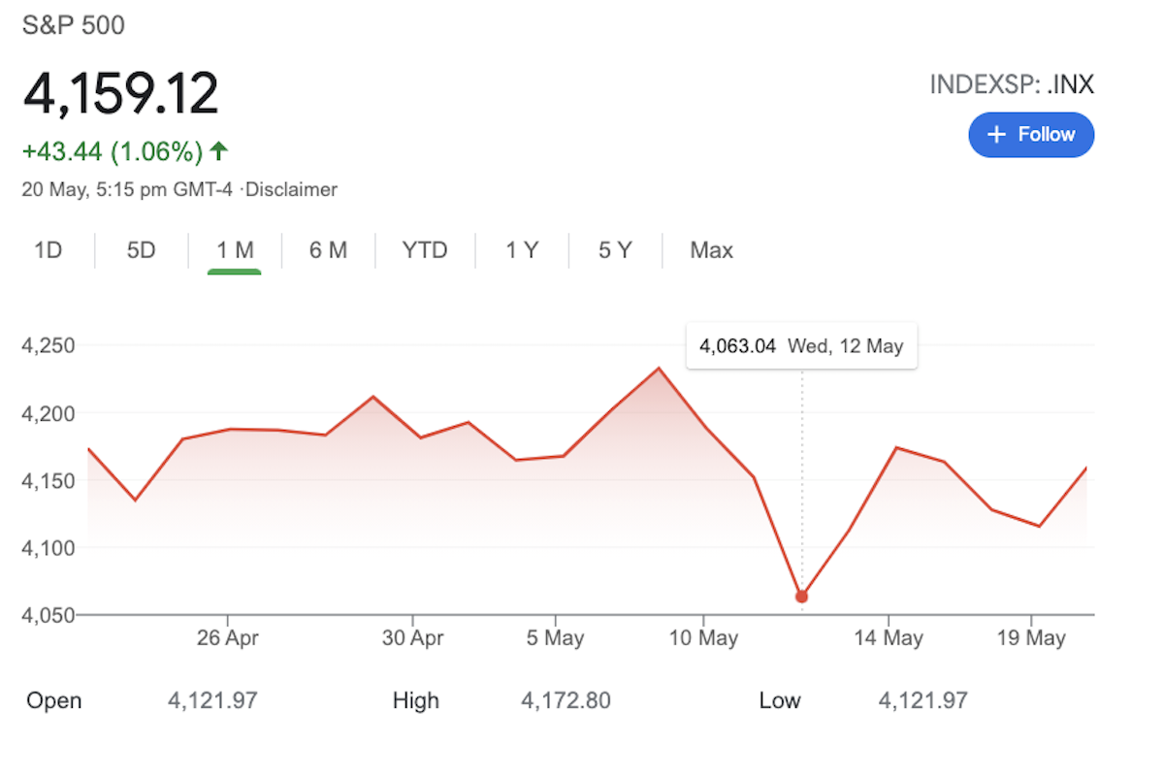Click the S&P 500 title

click(74, 25)
